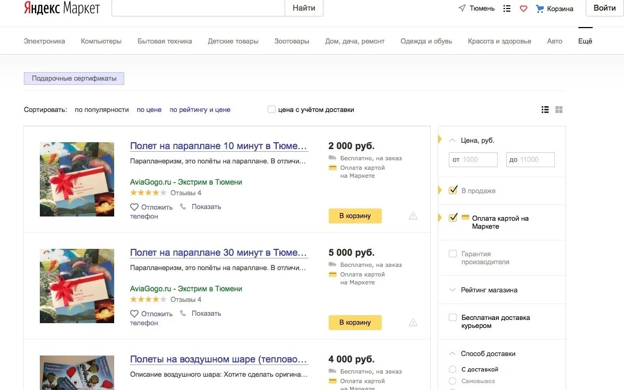
Task: Click the location arrow icon near Тюмень
Action: click(461, 8)
